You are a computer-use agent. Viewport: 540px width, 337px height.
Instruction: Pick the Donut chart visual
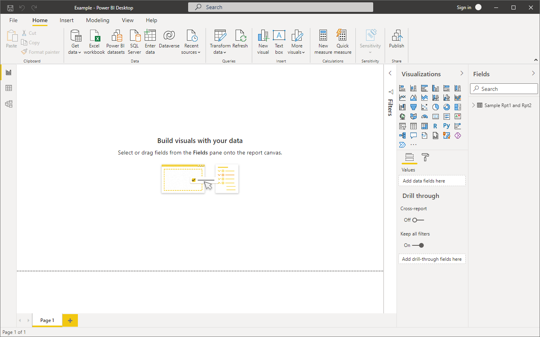click(x=447, y=107)
